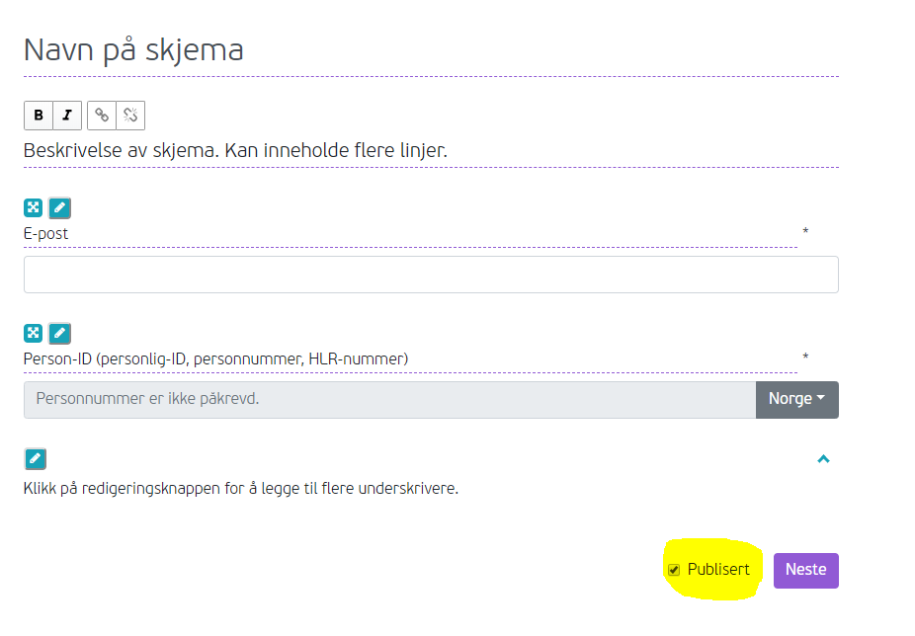Click the pencil icon for adding underskrivere
The height and width of the screenshot is (636, 915).
pyautogui.click(x=34, y=458)
